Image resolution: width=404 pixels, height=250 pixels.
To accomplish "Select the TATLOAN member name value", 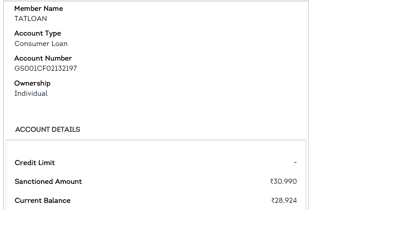I will click(31, 19).
